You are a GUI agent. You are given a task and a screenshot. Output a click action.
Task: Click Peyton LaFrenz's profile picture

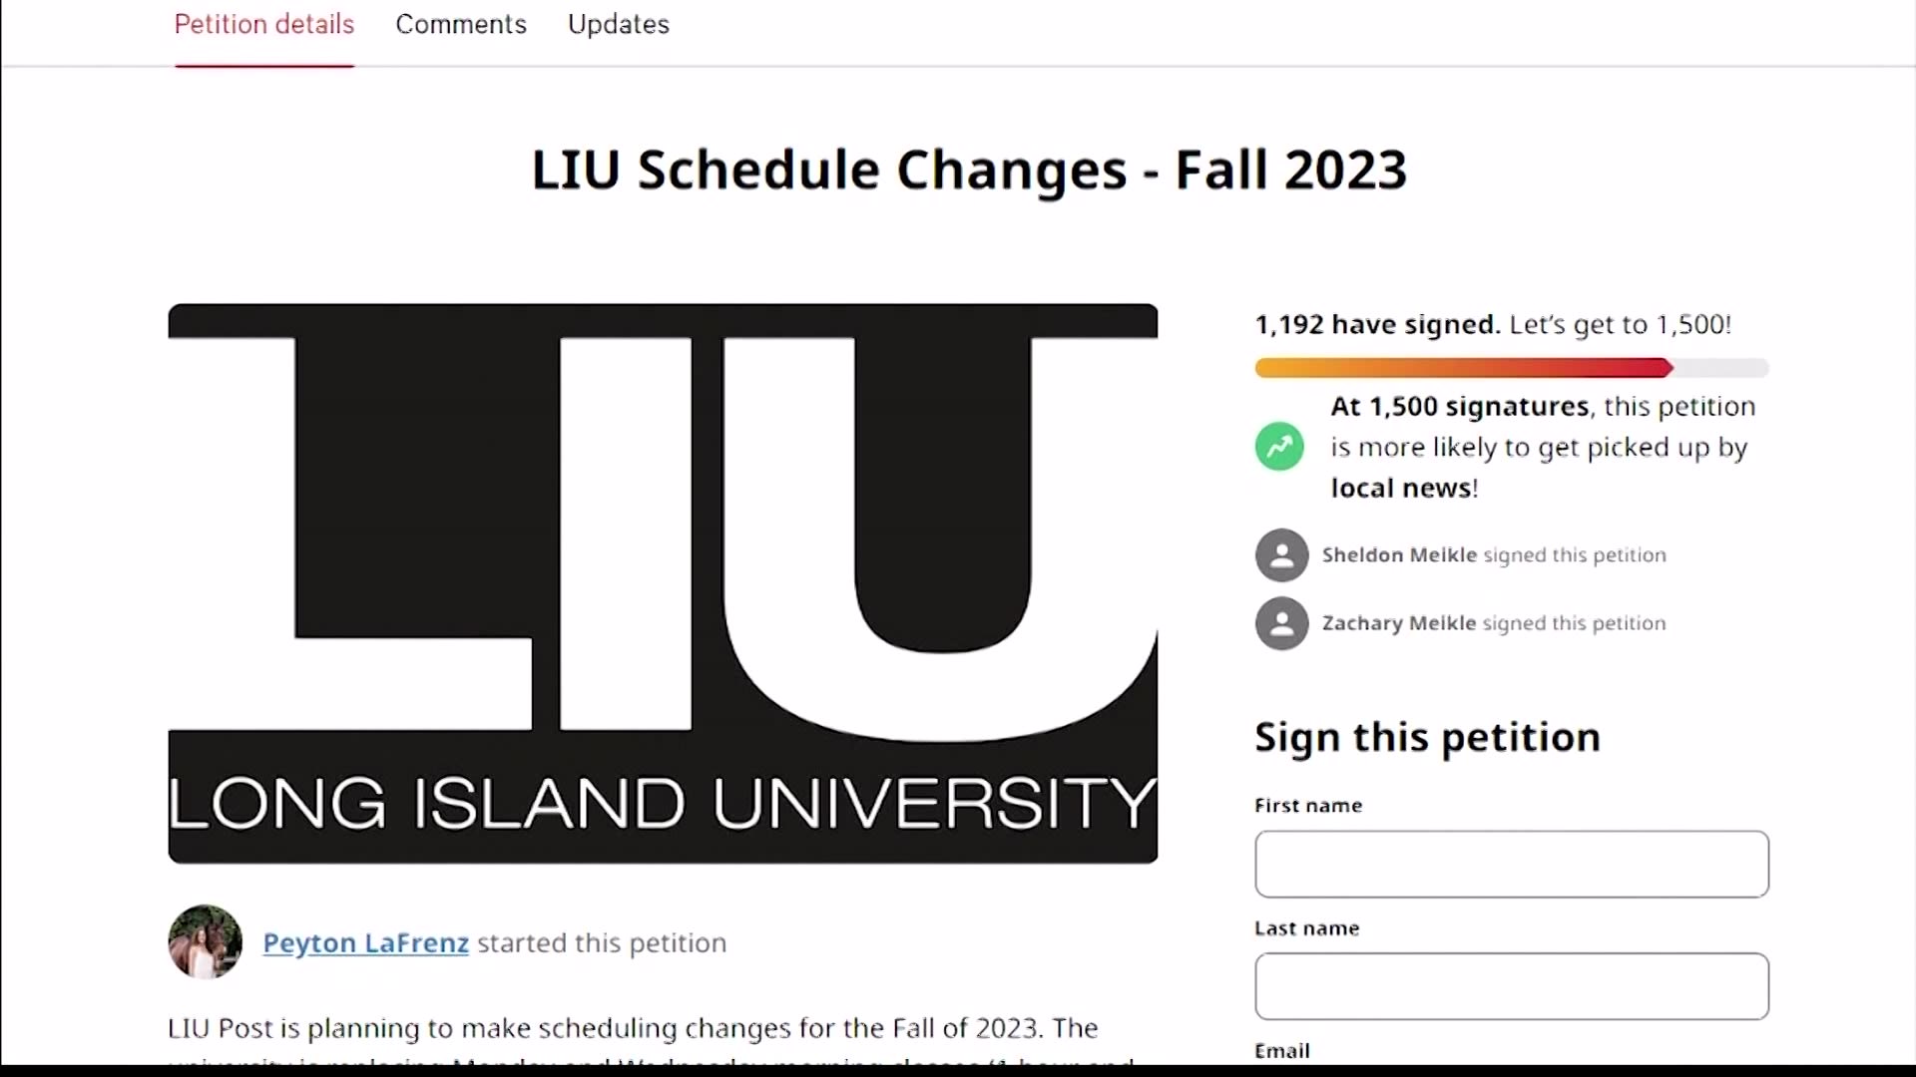[204, 941]
